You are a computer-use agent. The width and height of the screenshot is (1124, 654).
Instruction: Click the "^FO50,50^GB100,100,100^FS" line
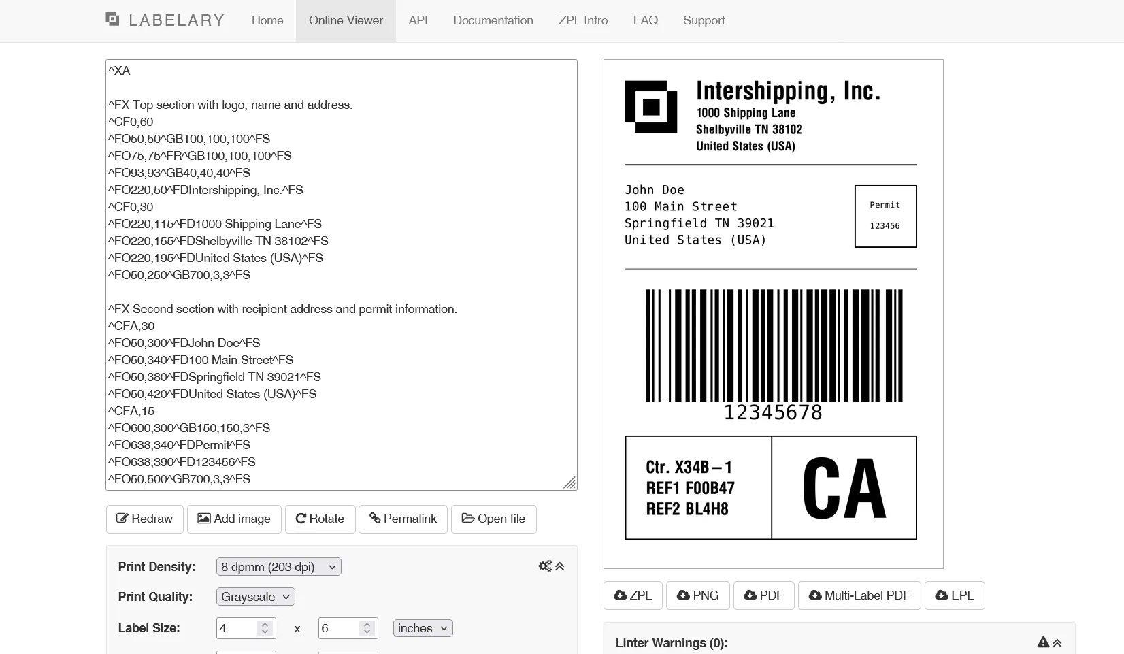[x=189, y=139]
